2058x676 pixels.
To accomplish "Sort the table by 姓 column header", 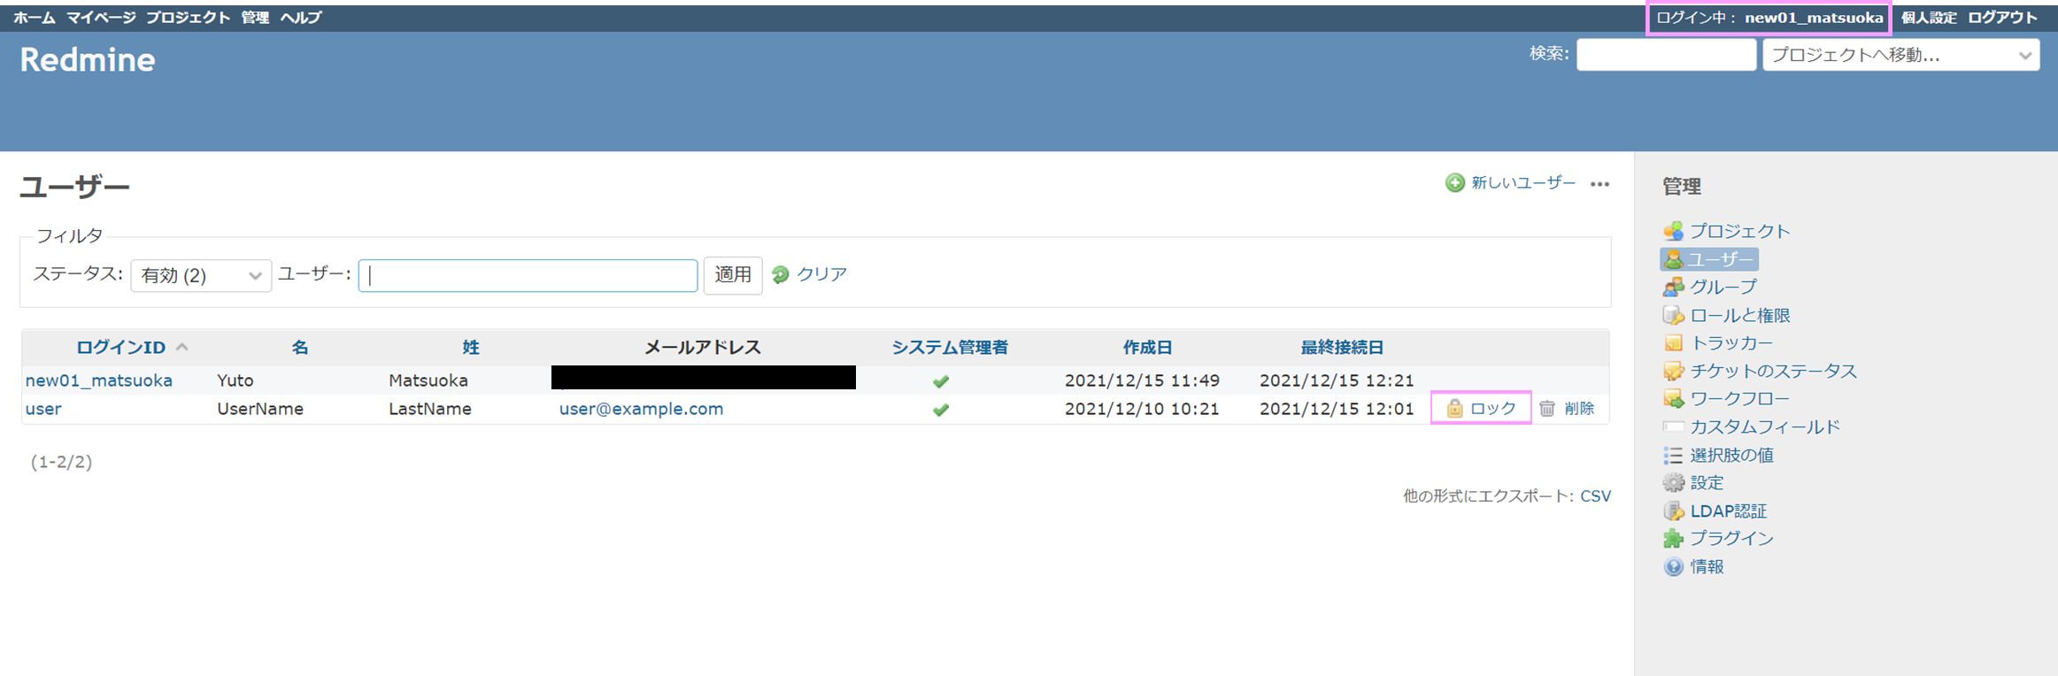I will point(471,347).
